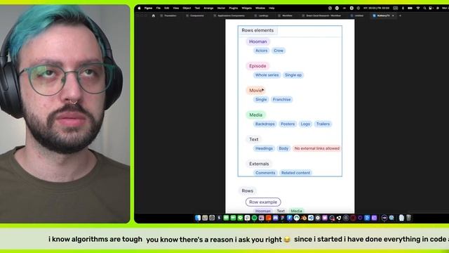Open the Trash in the dock
449x253 pixels.
pos(408,218)
